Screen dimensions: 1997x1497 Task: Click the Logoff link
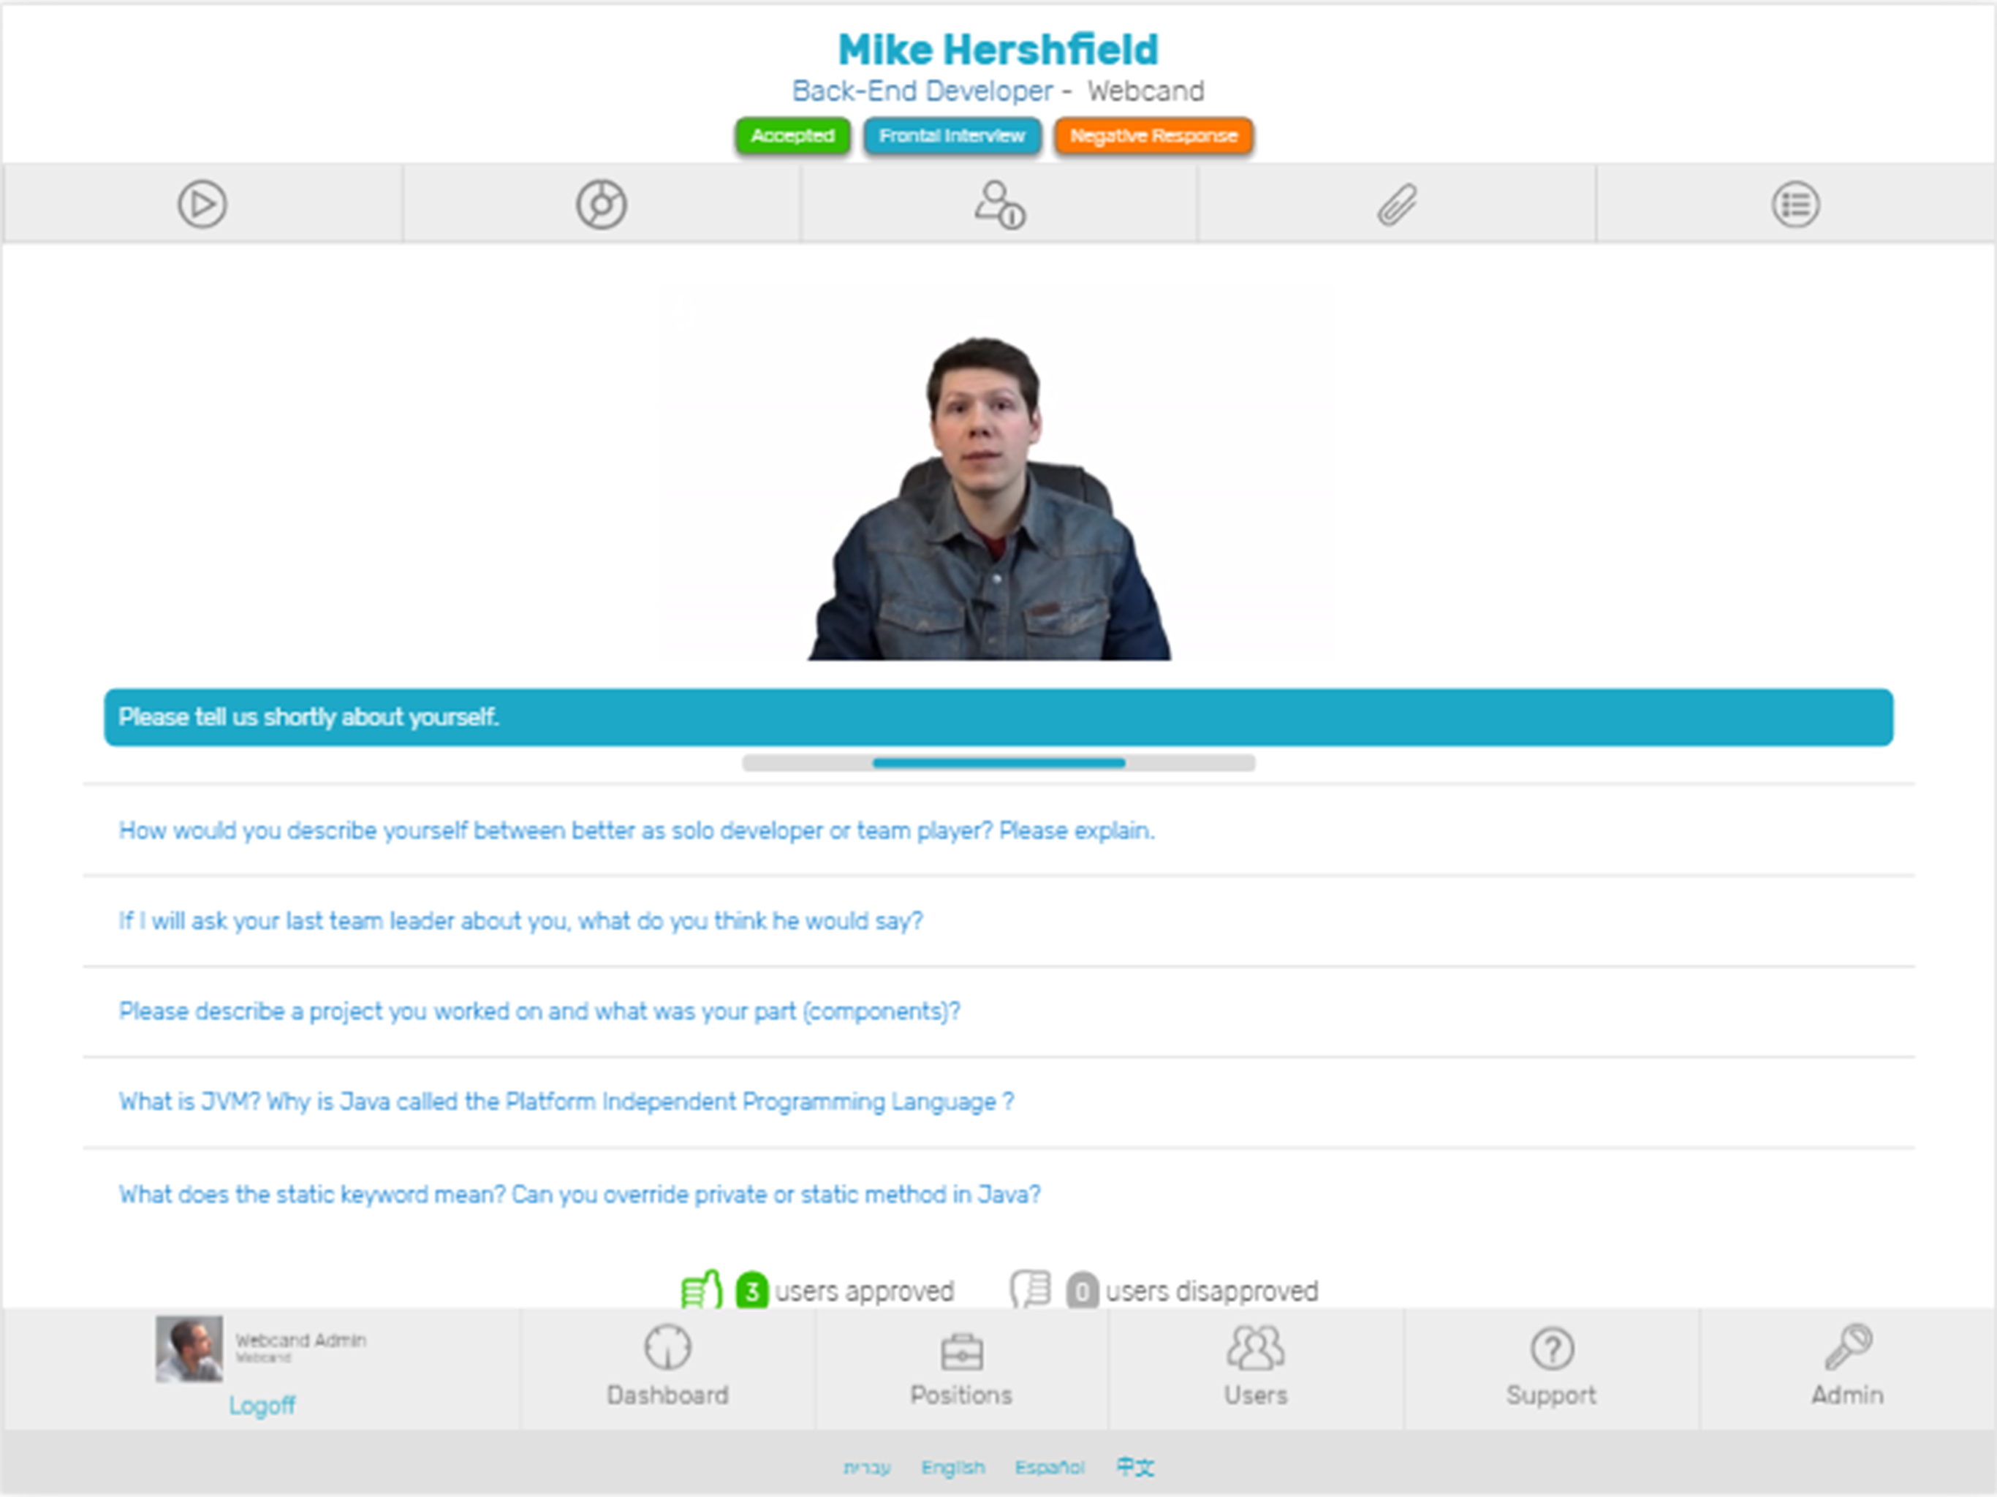pyautogui.click(x=262, y=1405)
